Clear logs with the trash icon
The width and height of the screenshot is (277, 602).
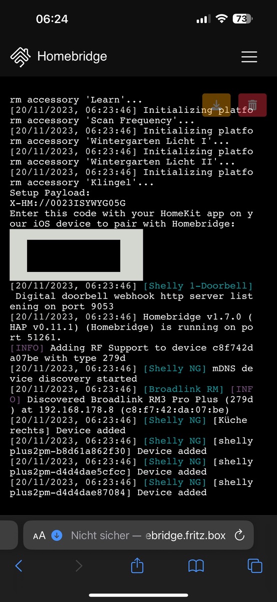[x=252, y=105]
